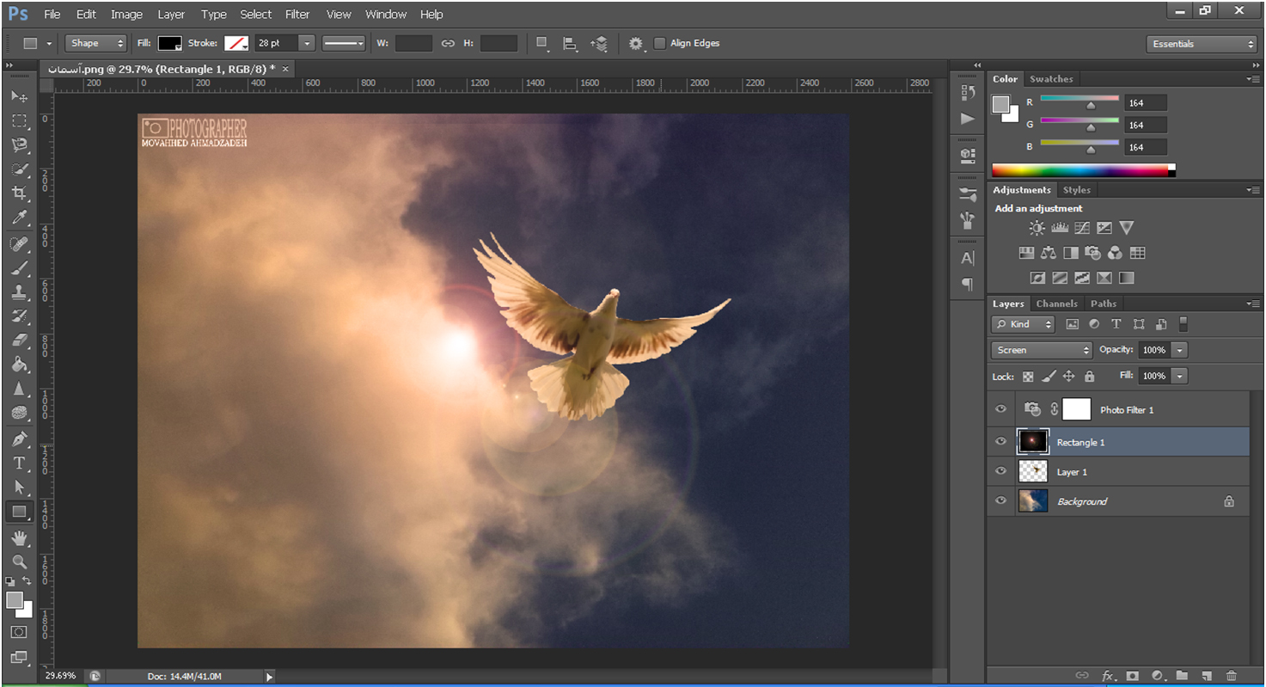Delete layer using trash icon
The image size is (1266, 687).
(x=1231, y=676)
